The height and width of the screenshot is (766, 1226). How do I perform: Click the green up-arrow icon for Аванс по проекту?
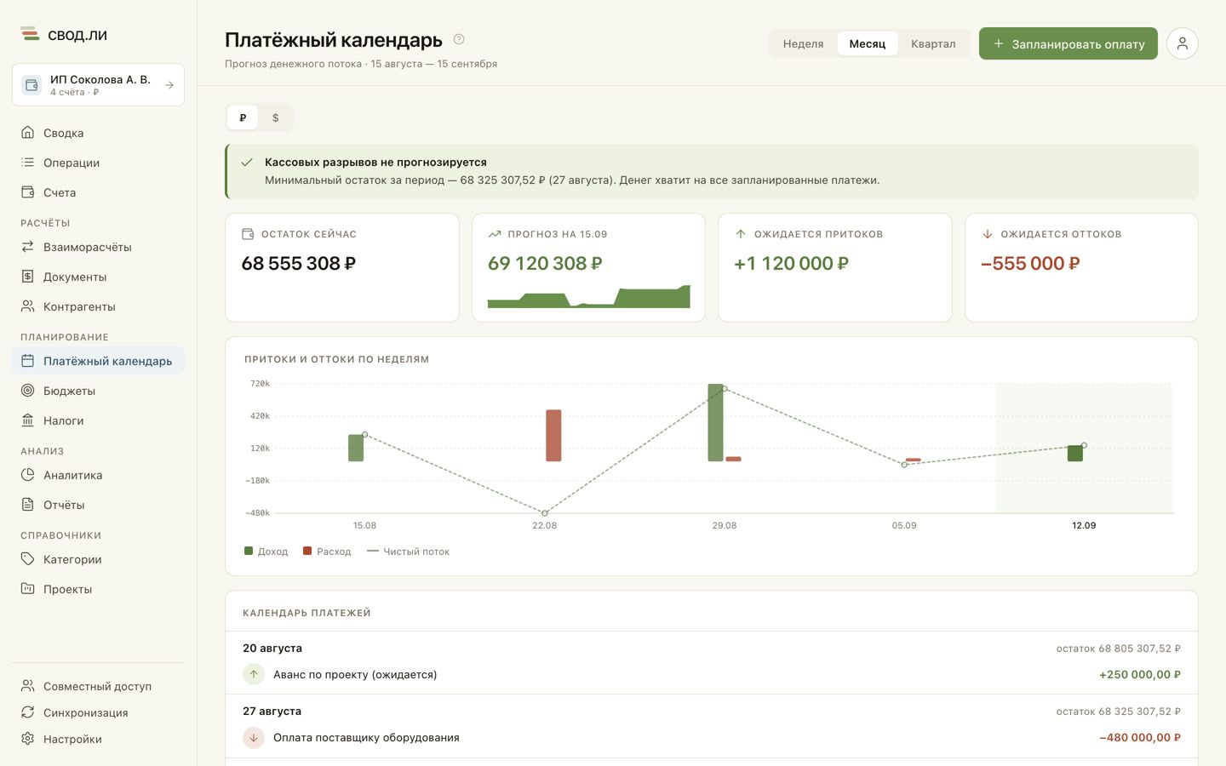(254, 674)
